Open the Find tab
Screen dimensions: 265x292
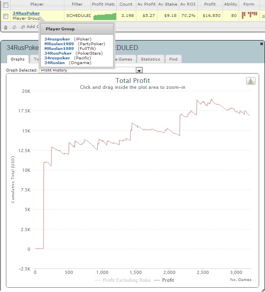tap(173, 59)
